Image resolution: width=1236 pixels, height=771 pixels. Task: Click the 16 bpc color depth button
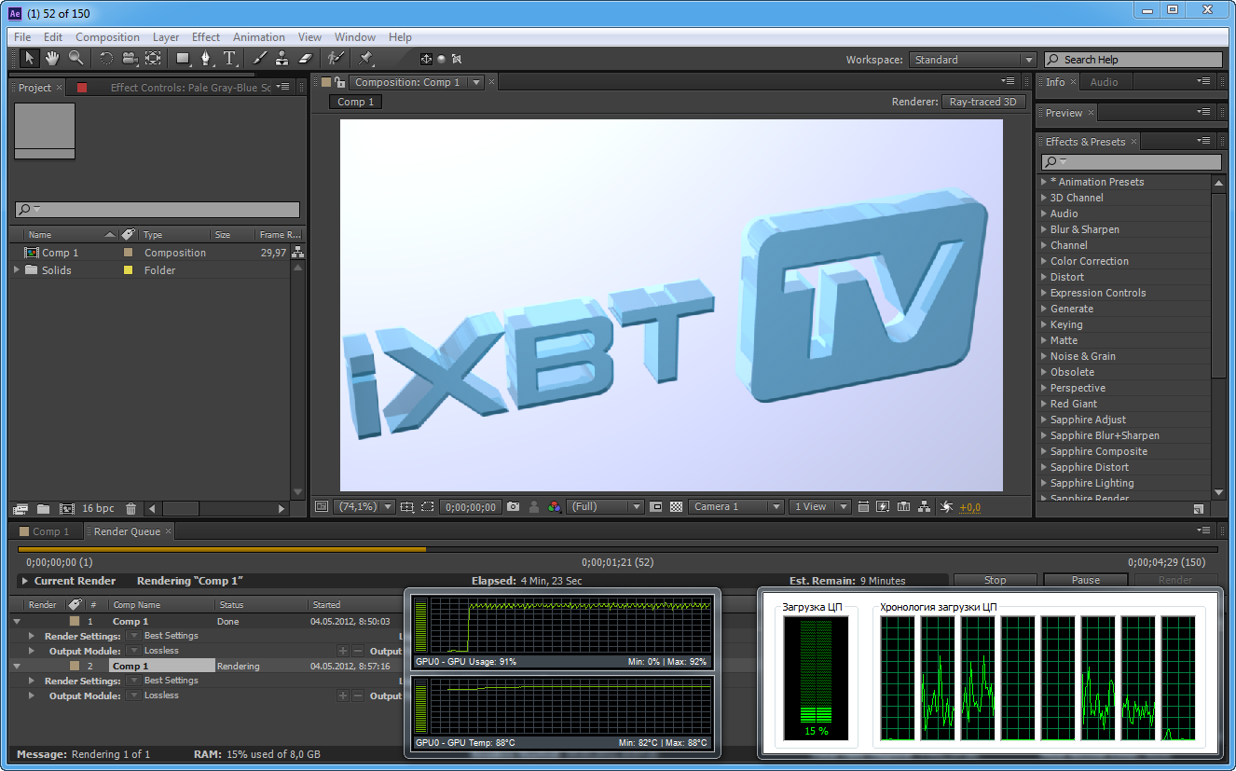coord(98,509)
